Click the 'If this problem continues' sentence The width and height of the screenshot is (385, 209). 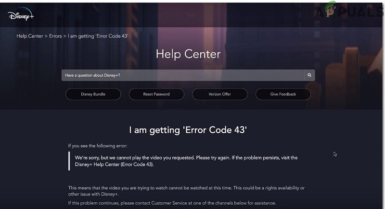point(172,203)
